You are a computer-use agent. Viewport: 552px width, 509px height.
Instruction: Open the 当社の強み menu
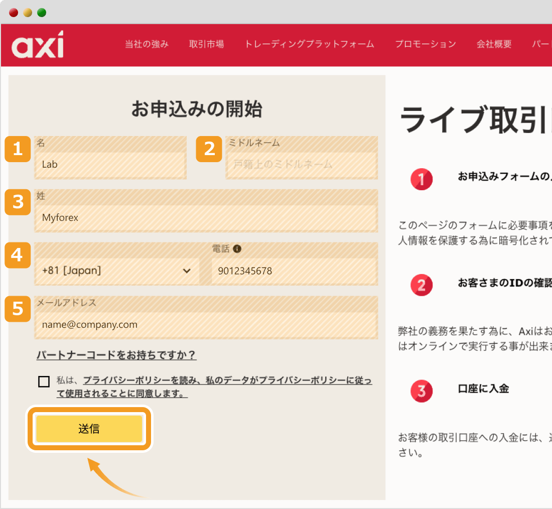[x=147, y=44]
